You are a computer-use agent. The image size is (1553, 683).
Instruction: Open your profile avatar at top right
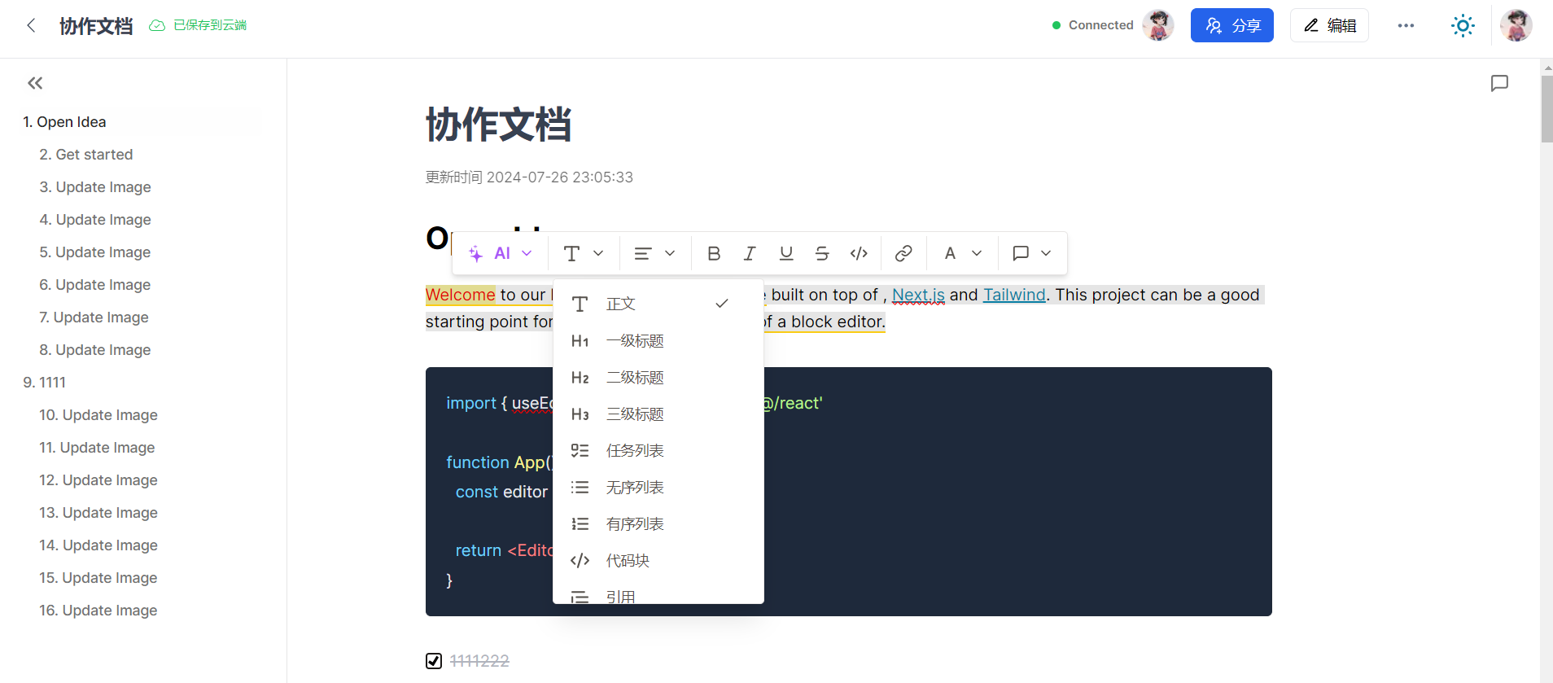pyautogui.click(x=1516, y=25)
